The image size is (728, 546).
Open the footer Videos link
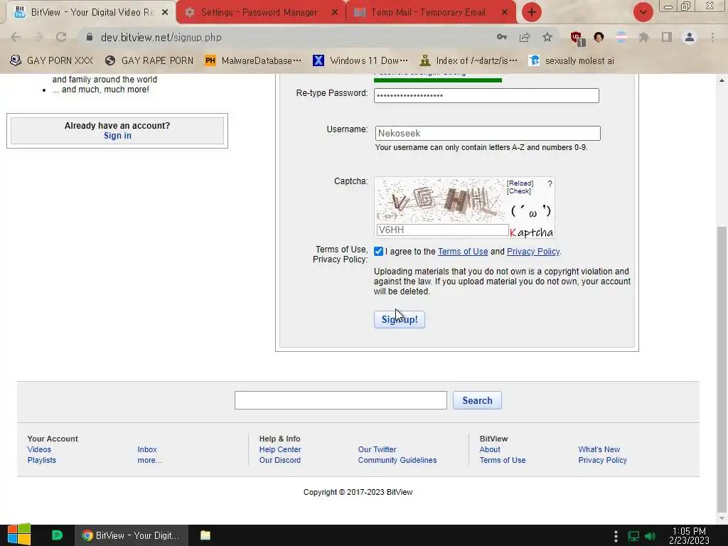point(39,449)
